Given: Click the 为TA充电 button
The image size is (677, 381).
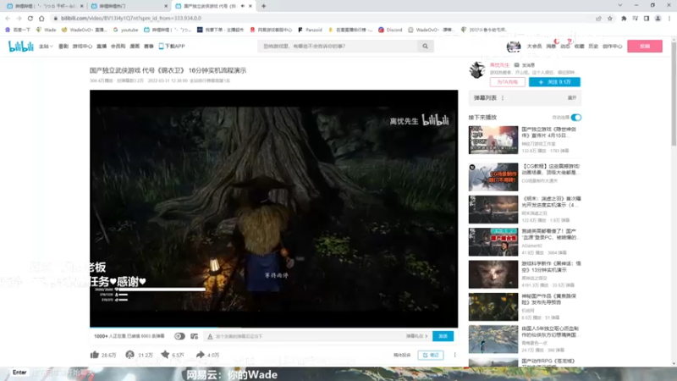Looking at the screenshot, I should pos(507,82).
